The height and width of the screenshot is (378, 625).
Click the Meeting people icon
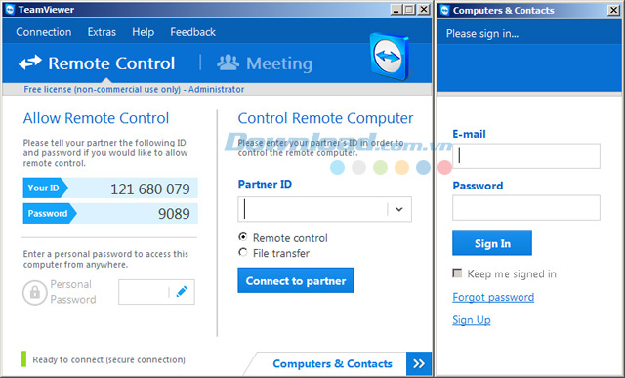(228, 63)
